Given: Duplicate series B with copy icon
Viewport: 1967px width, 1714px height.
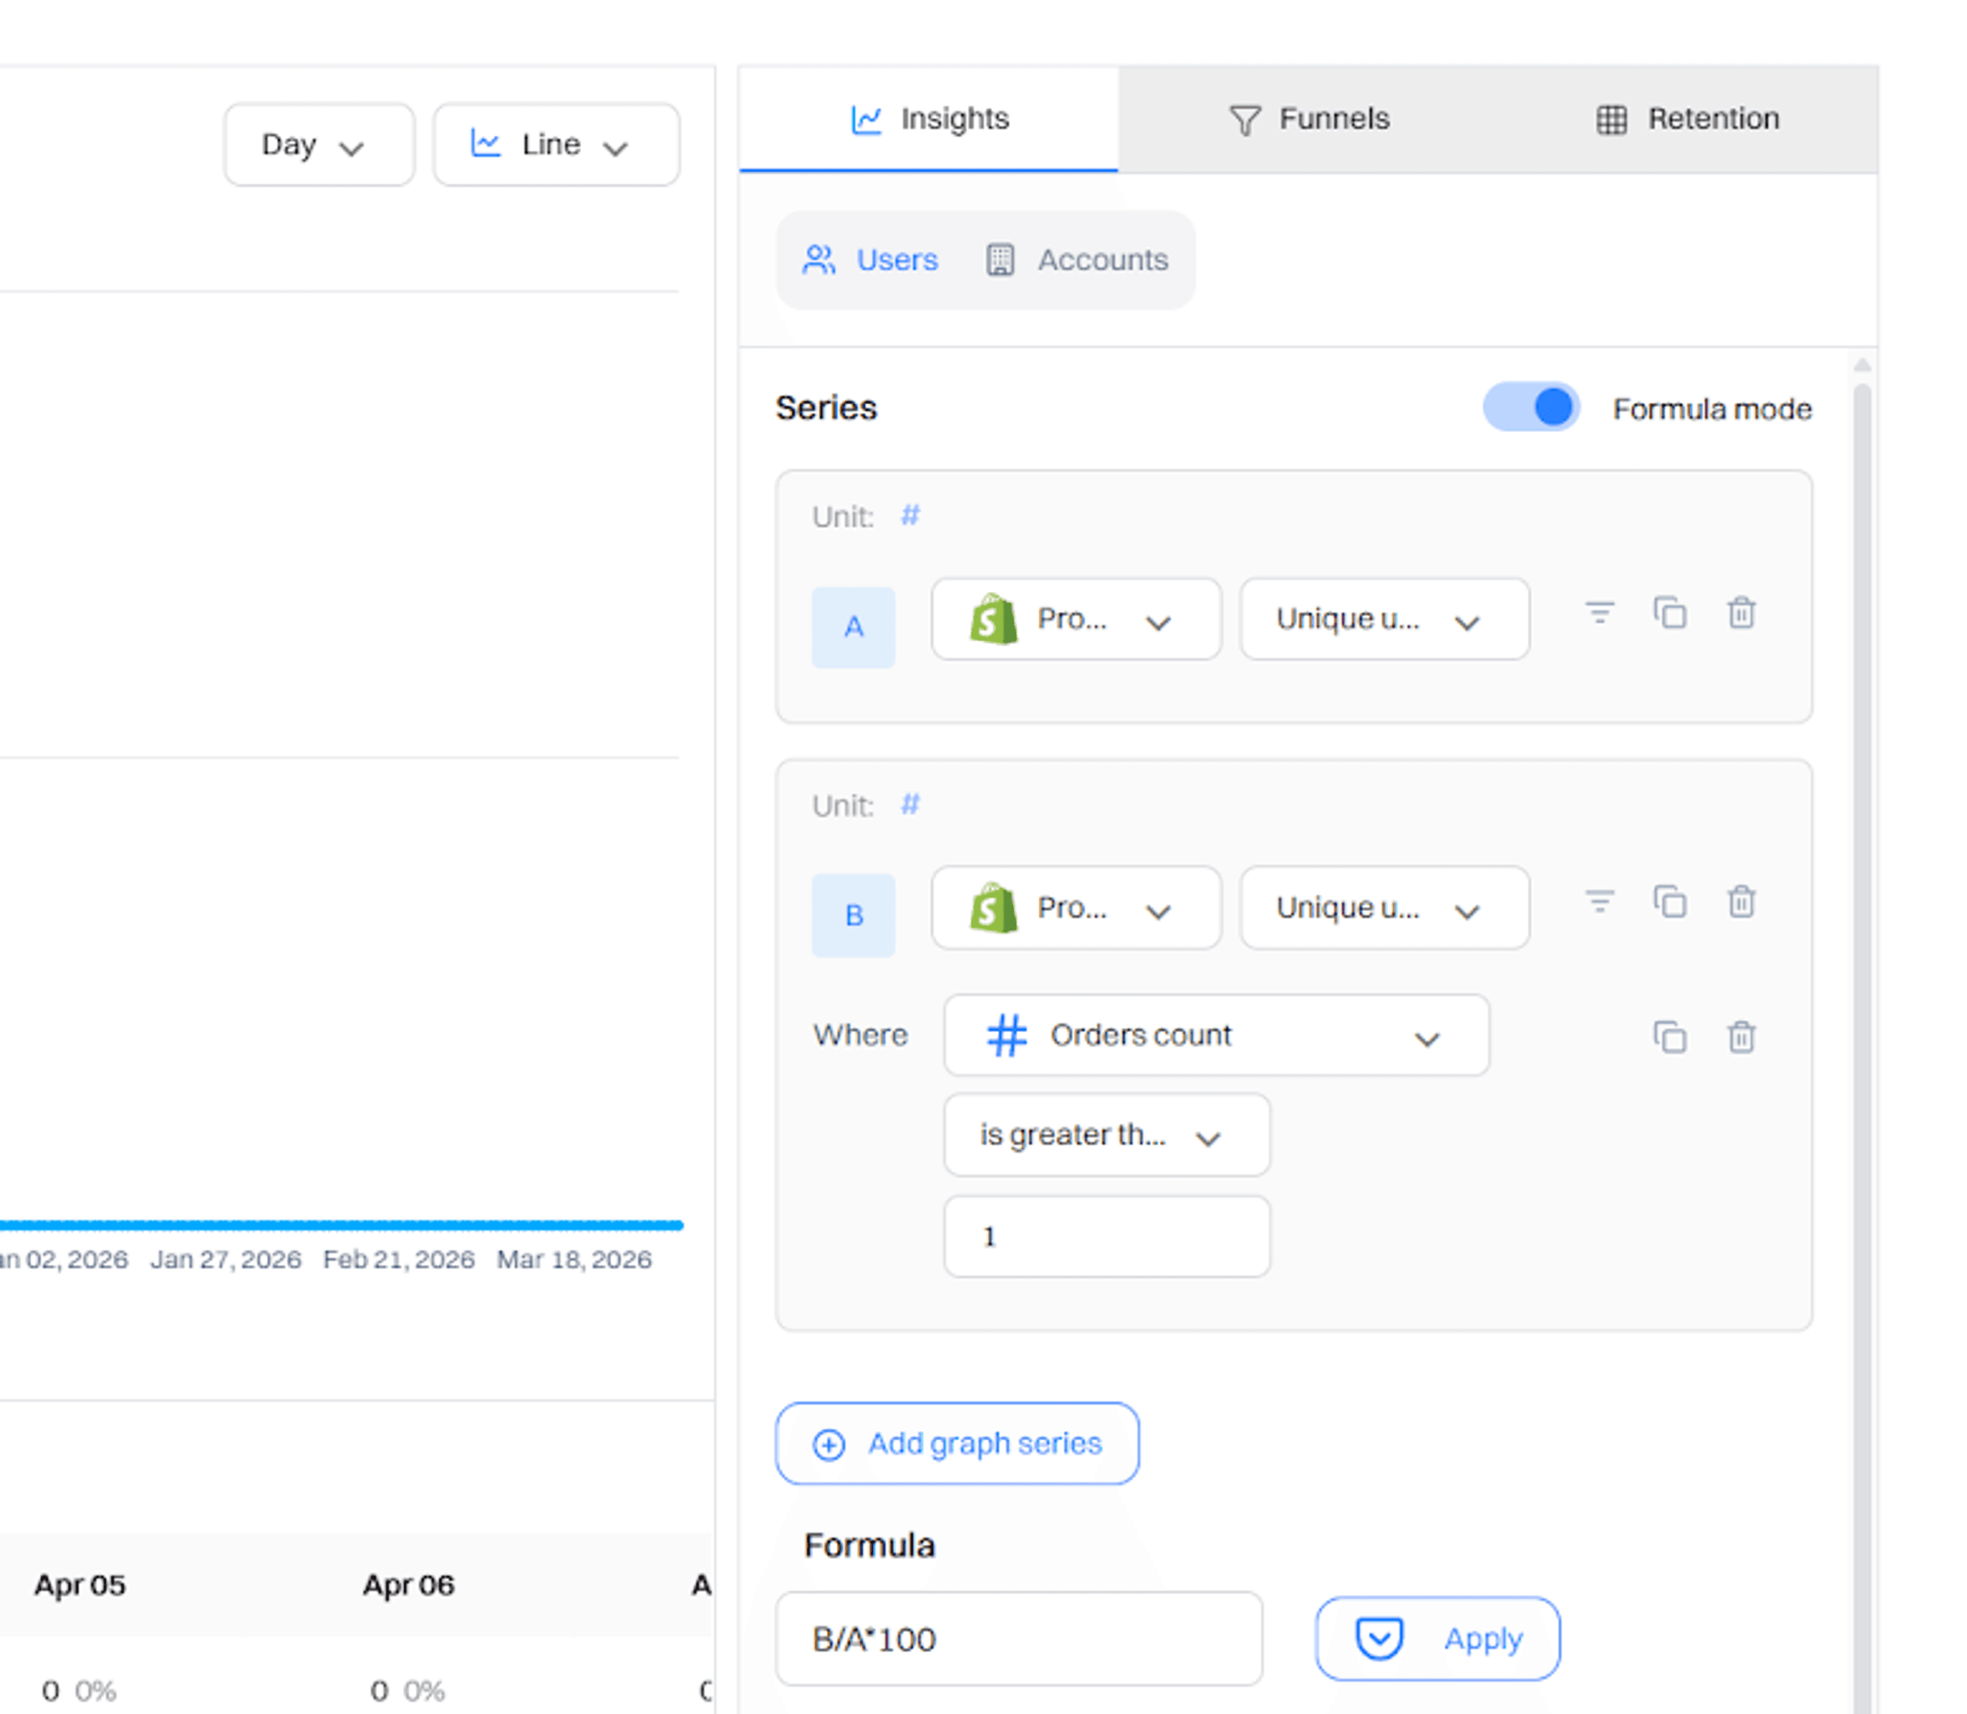Looking at the screenshot, I should tap(1669, 901).
